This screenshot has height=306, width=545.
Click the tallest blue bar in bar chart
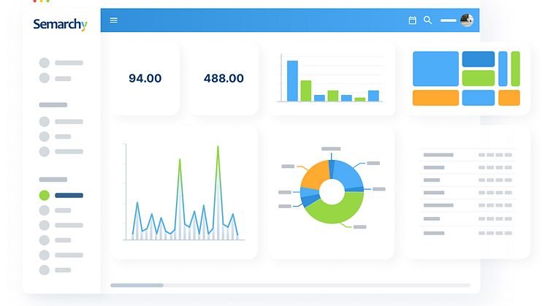[292, 80]
